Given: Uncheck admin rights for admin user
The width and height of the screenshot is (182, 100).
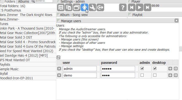Looking at the screenshot, I should point(142,68).
